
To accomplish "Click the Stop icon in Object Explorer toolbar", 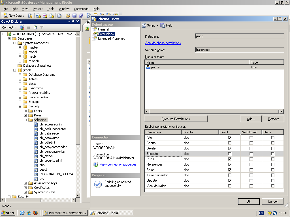I will click(x=29, y=27).
